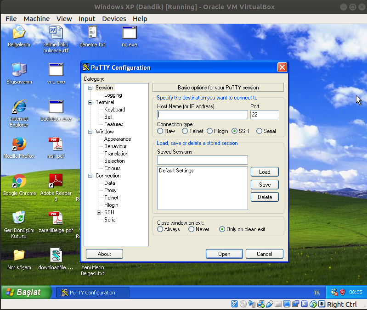Open VirtualBox Input menu

pos(87,19)
